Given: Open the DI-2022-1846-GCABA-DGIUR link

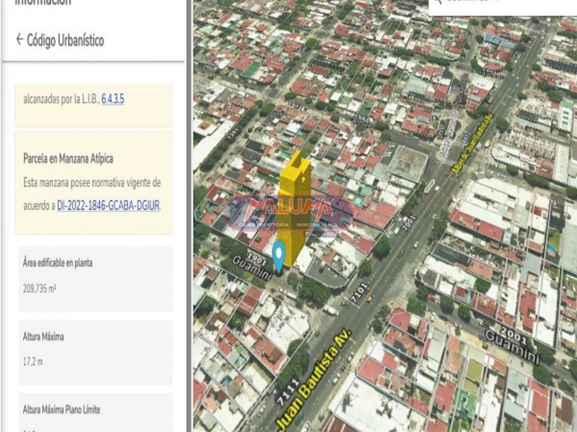Looking at the screenshot, I should pos(108,206).
